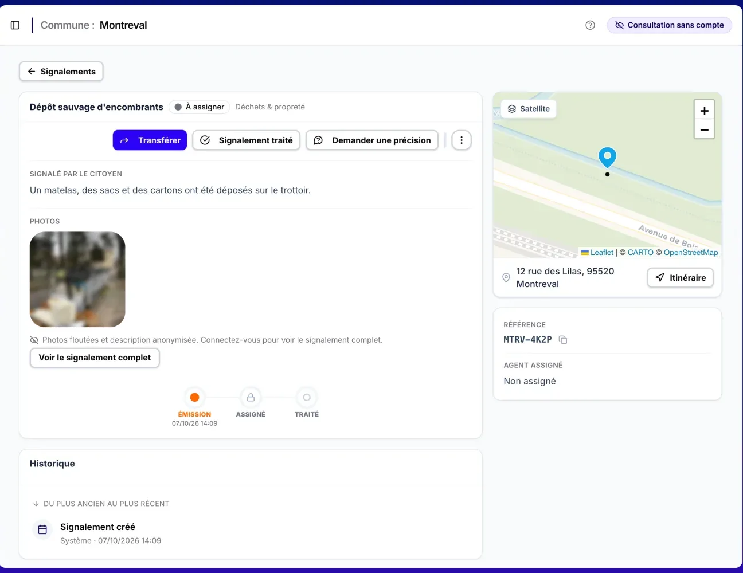Click the Traité step circle
This screenshot has width=743, height=573.
tap(307, 397)
